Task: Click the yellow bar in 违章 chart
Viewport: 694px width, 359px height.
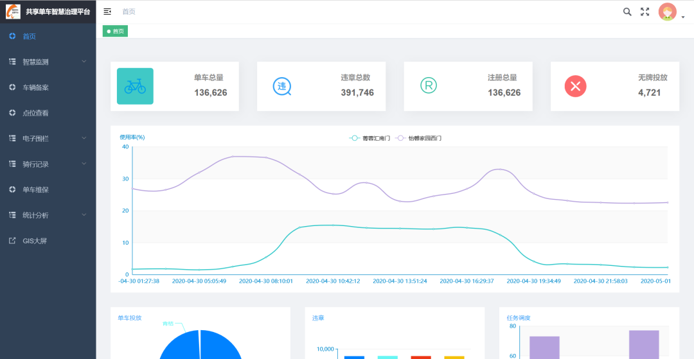Action: (x=454, y=357)
